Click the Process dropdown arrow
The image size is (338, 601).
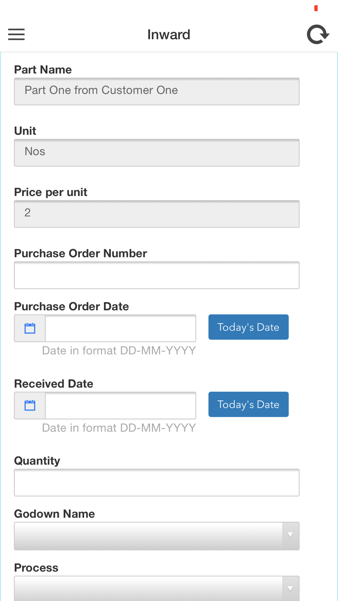click(290, 589)
